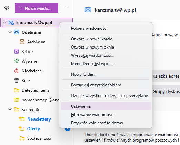Open the Społeczności folder

(x=39, y=138)
